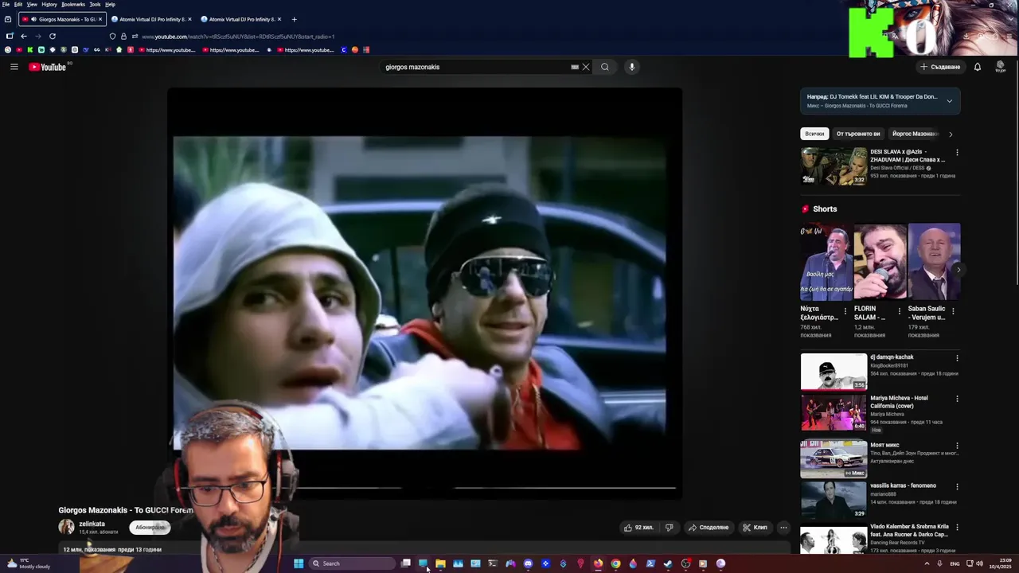Open the YouTube hamburger guide menu

point(14,67)
